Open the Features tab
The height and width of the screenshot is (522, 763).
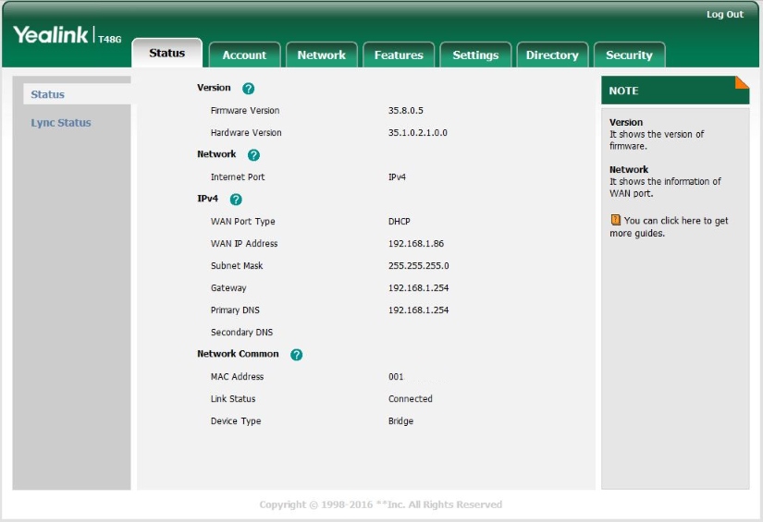(399, 55)
